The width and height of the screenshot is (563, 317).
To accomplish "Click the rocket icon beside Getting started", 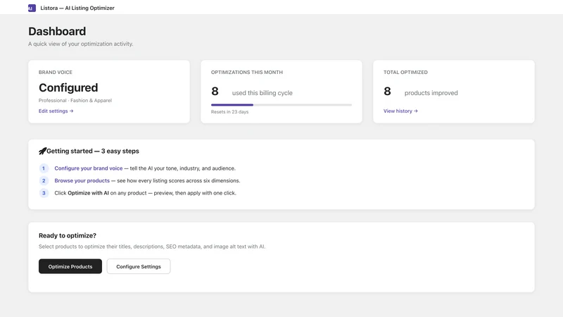I will (x=42, y=151).
